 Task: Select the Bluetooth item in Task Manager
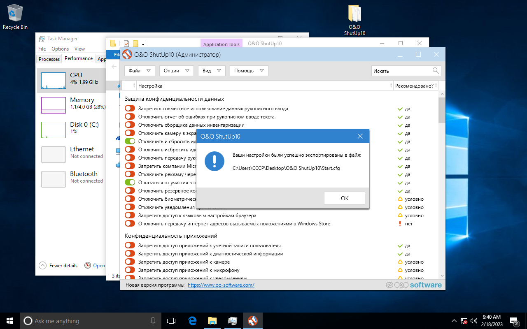pos(72,179)
